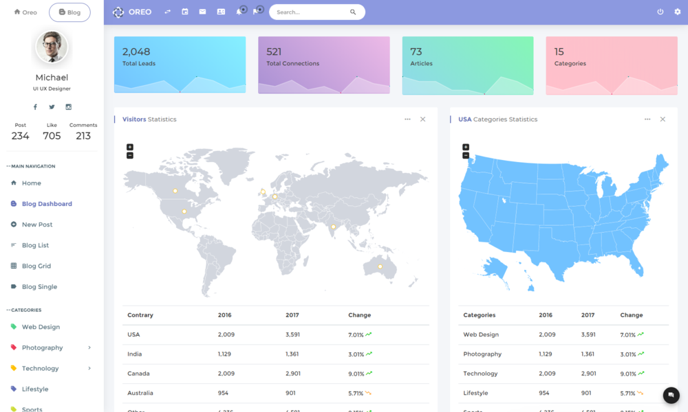Open the chat bubble launcher
688x412 pixels.
[671, 396]
